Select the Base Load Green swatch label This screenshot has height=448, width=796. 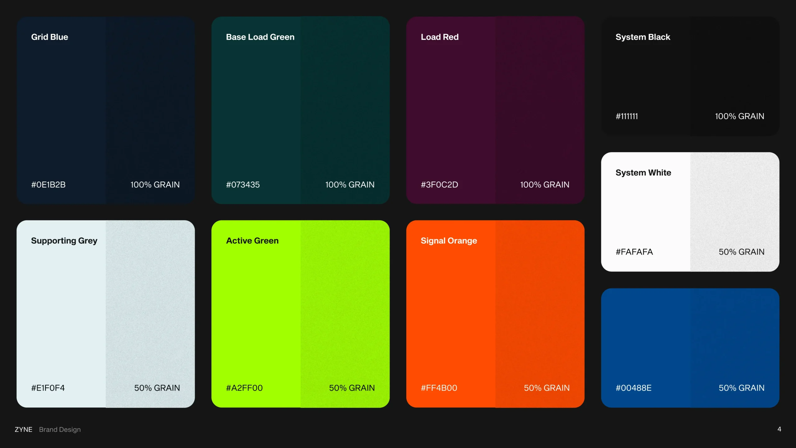point(260,37)
